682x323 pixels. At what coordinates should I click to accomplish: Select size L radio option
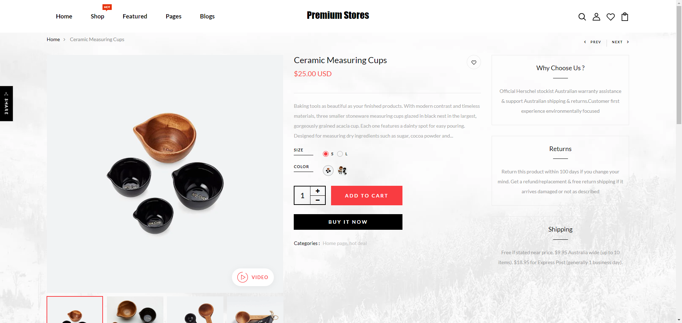click(340, 154)
